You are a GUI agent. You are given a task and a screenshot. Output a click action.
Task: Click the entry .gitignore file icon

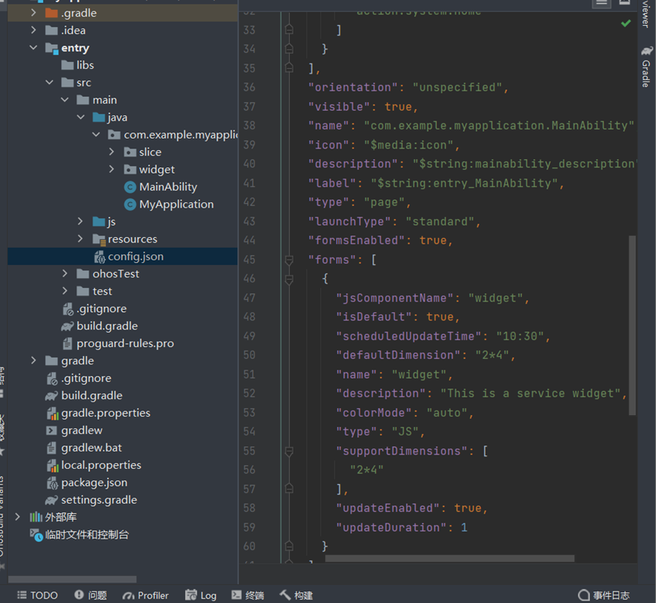(x=67, y=309)
